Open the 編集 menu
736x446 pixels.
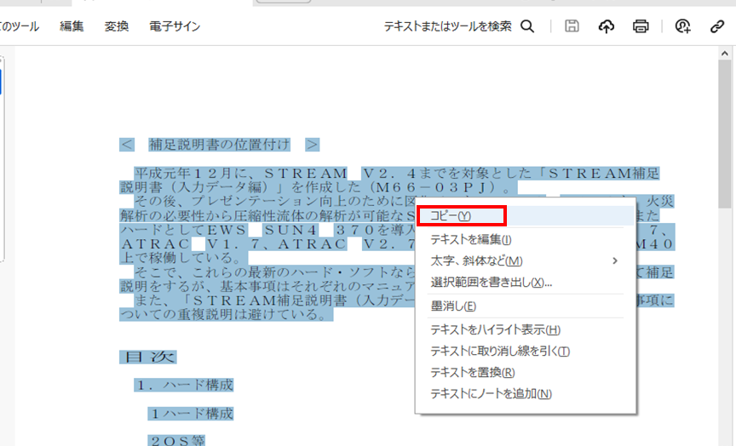(x=72, y=26)
